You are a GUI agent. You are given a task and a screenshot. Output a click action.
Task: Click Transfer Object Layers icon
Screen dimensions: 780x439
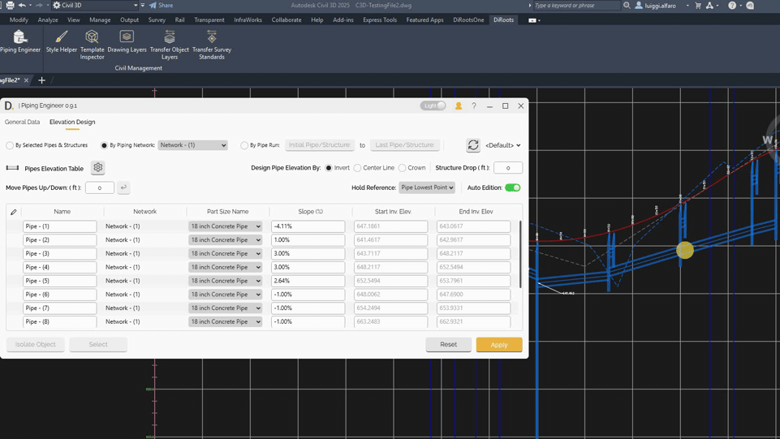coord(170,41)
